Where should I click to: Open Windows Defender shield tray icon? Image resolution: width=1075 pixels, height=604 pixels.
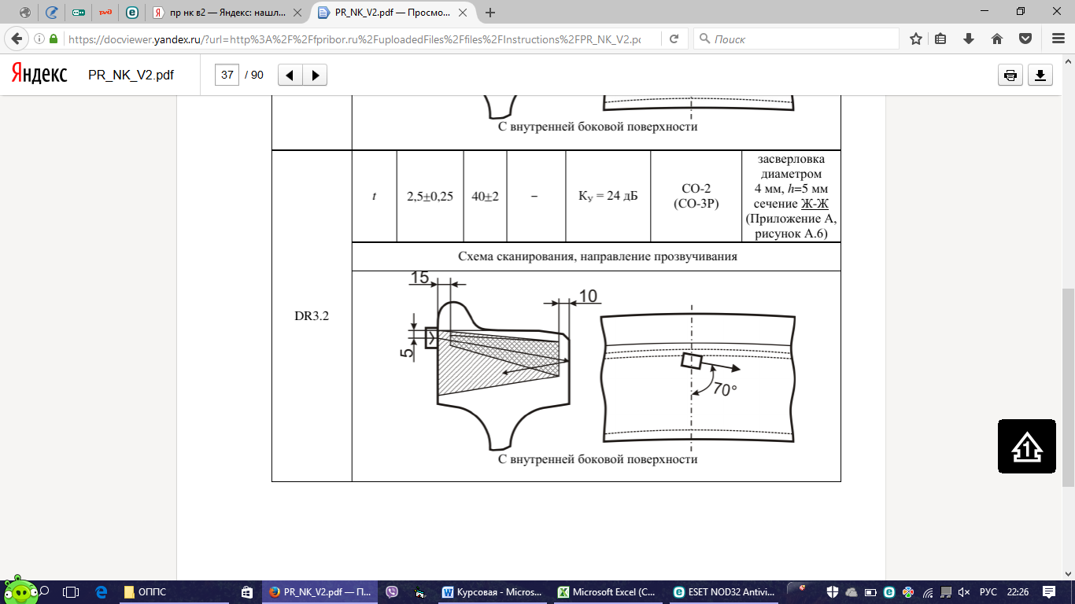[x=833, y=591]
